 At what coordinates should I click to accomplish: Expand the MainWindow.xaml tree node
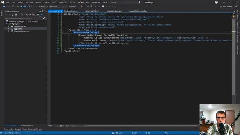click(9, 31)
